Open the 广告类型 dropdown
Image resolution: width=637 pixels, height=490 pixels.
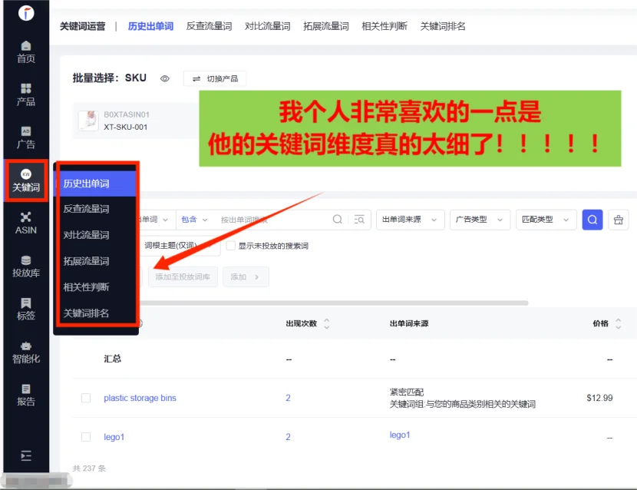pyautogui.click(x=480, y=220)
